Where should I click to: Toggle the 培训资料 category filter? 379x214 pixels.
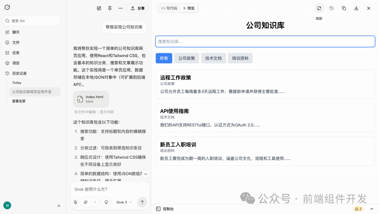click(240, 58)
